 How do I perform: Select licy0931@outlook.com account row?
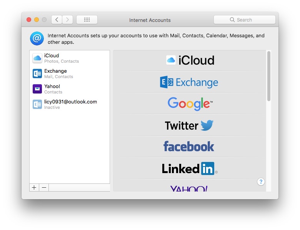70,104
